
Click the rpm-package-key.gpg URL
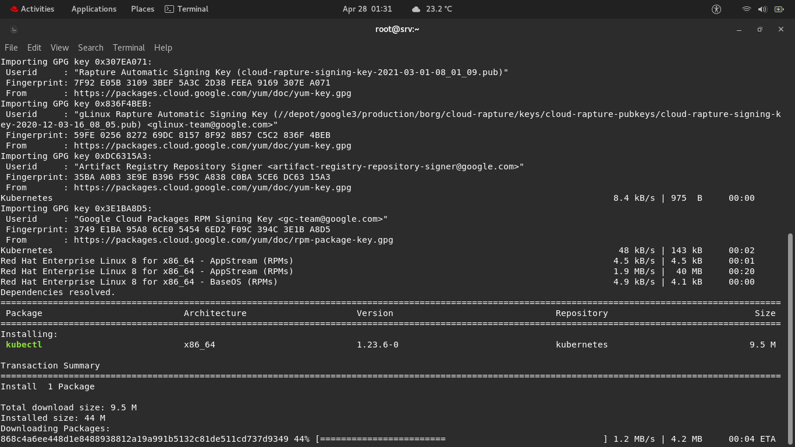click(233, 240)
